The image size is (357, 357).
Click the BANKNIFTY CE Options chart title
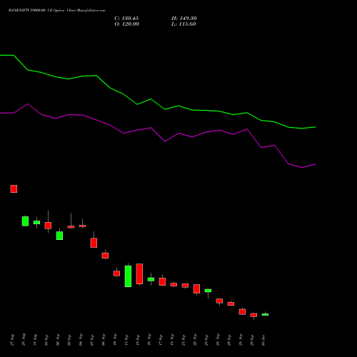point(57,10)
